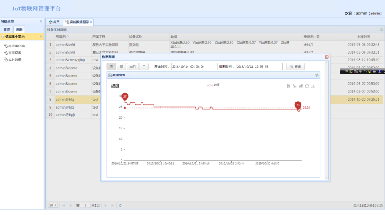Switch to the 首页 tab

pyautogui.click(x=54, y=22)
